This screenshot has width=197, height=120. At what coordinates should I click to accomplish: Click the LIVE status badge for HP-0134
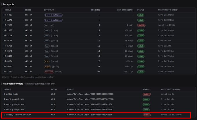pyautogui.click(x=141, y=62)
